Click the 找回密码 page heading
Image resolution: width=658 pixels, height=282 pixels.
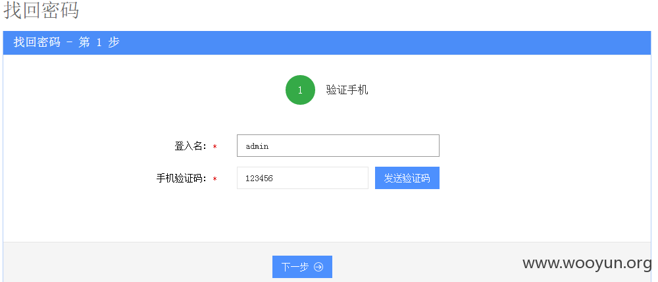[41, 10]
